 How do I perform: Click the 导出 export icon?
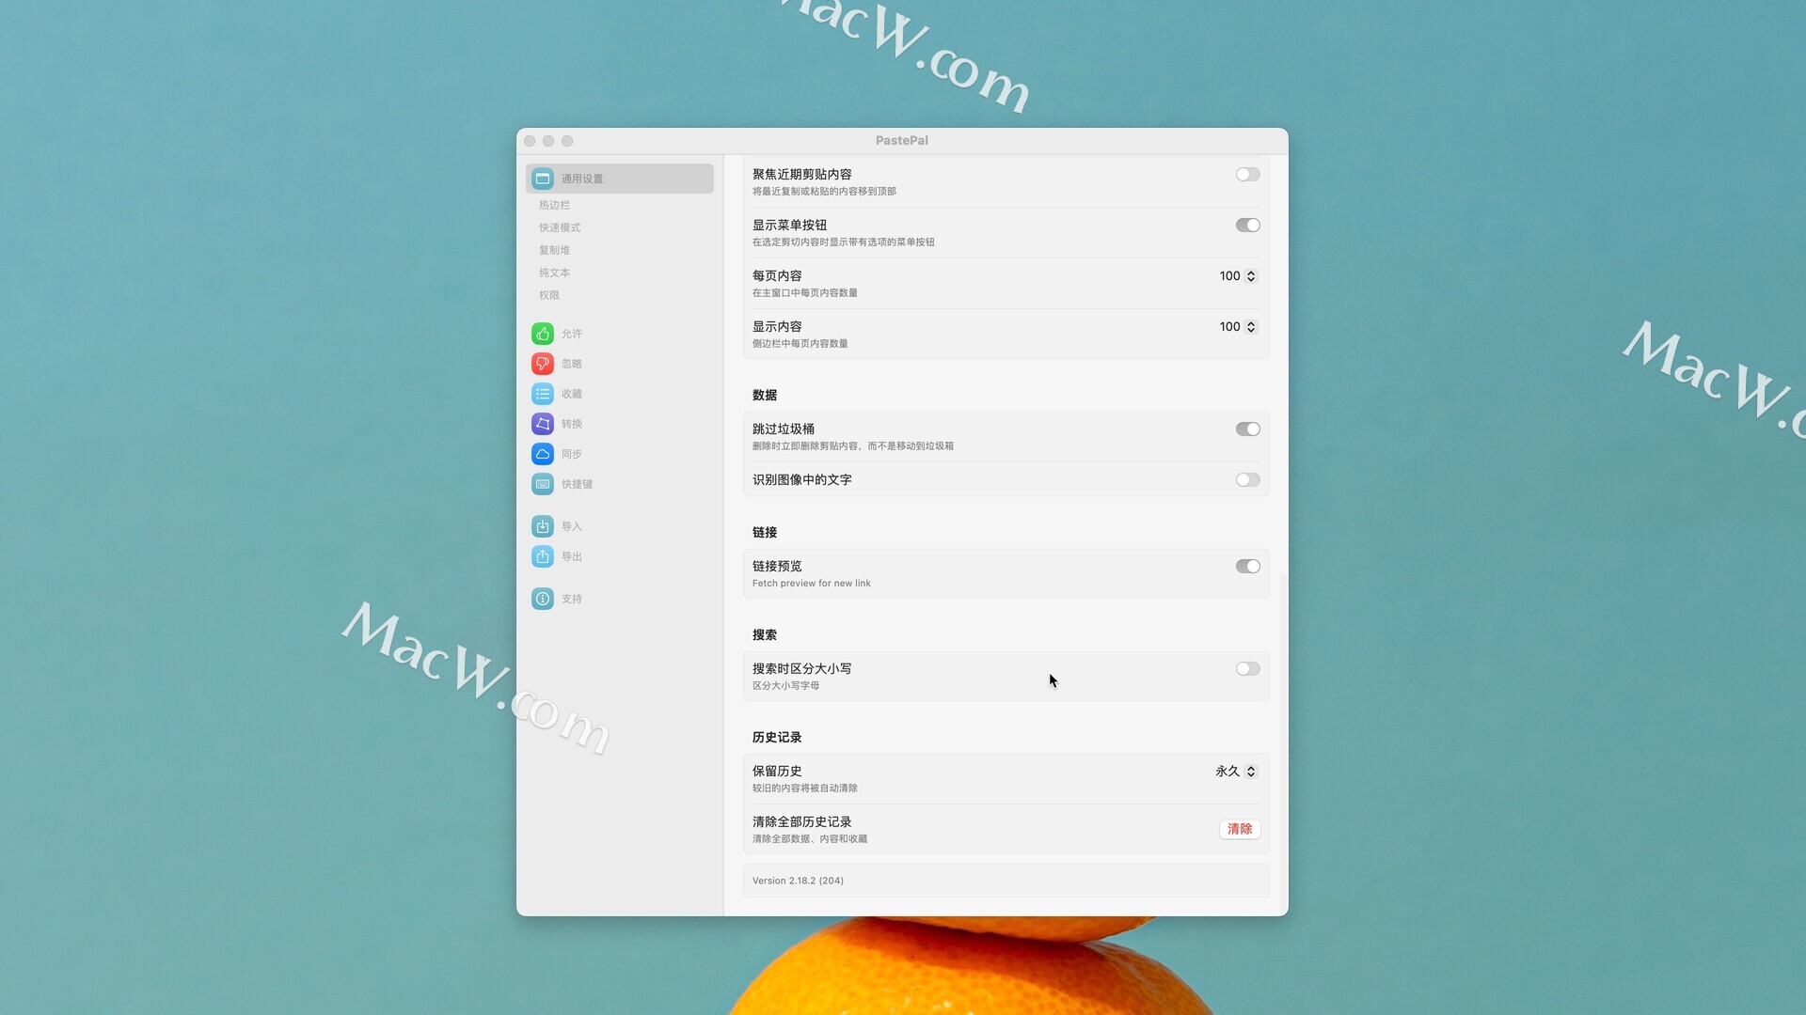pos(543,556)
